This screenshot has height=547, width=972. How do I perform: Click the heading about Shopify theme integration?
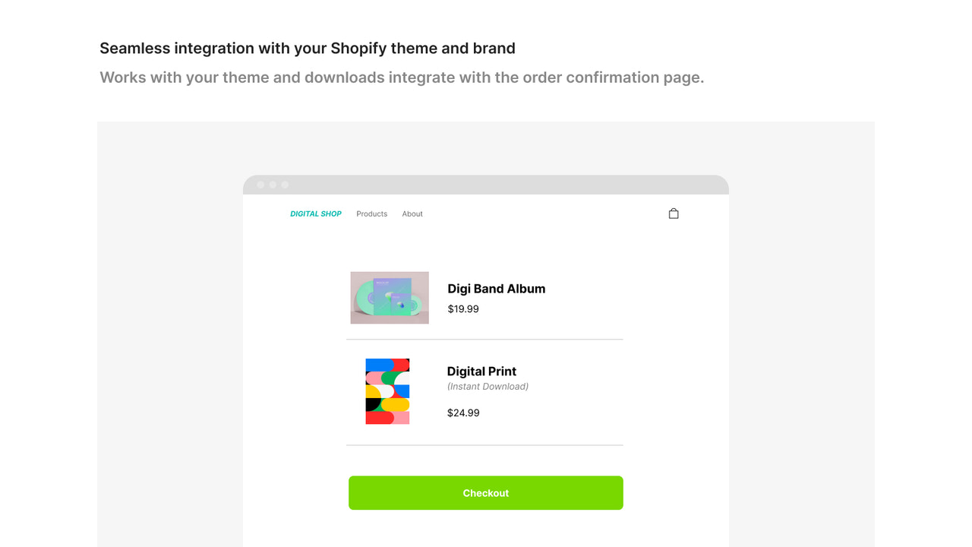[x=307, y=48]
